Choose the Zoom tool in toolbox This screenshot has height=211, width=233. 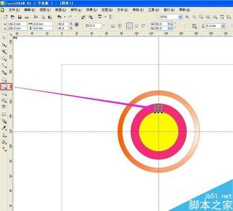(4, 59)
